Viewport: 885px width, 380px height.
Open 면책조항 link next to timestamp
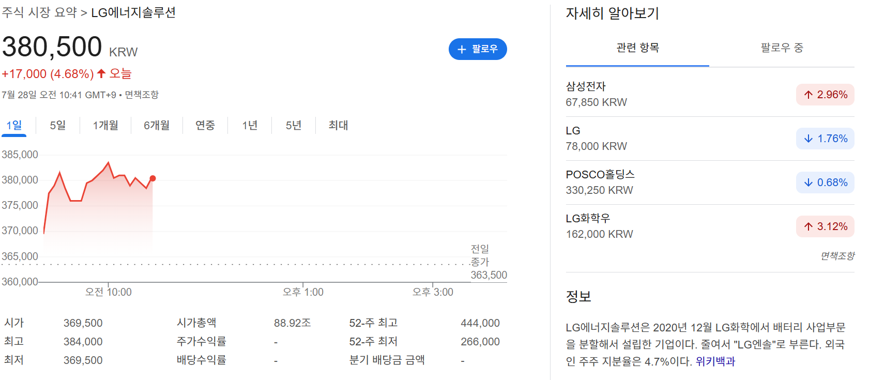(142, 95)
